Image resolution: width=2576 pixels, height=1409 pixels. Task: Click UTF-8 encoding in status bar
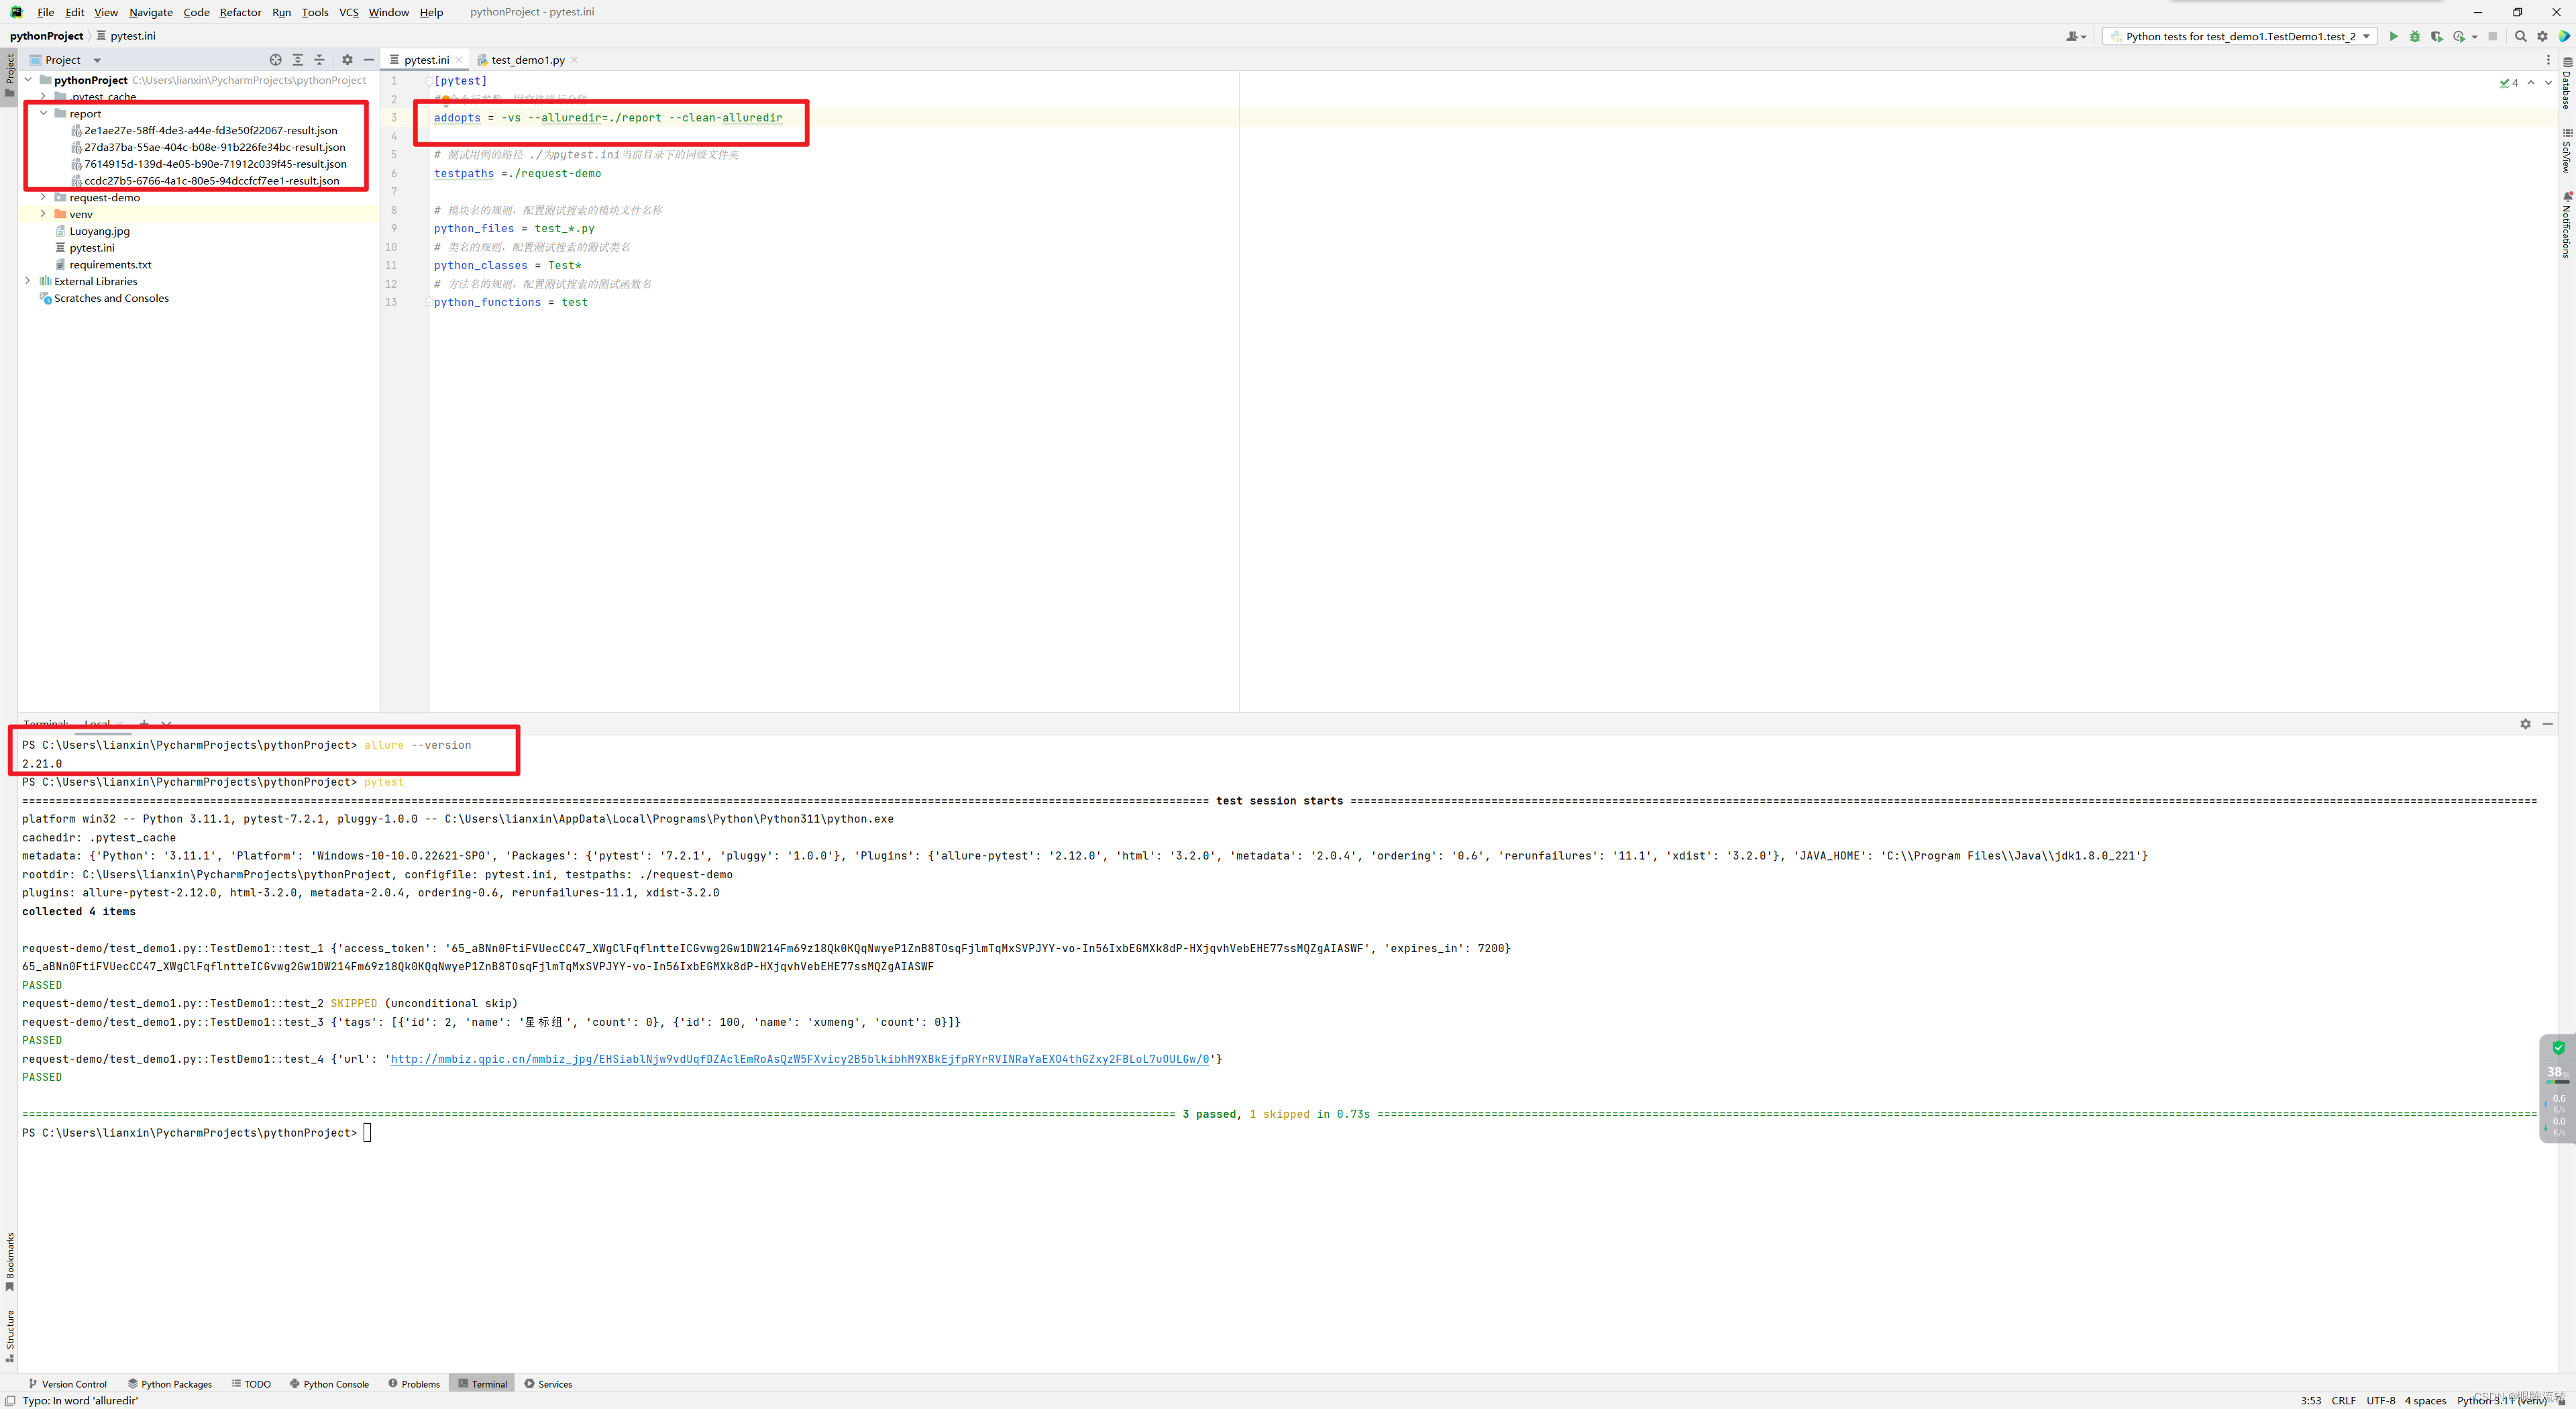[x=2380, y=1400]
